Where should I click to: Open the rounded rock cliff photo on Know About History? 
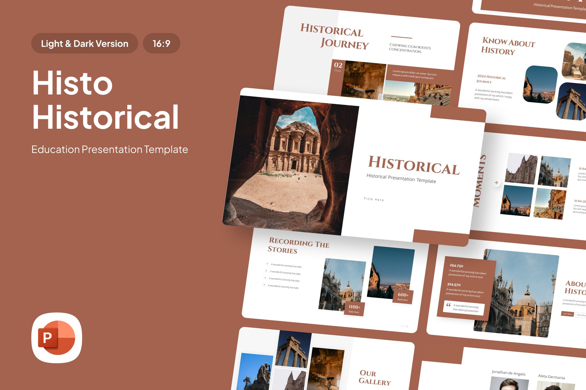click(540, 84)
